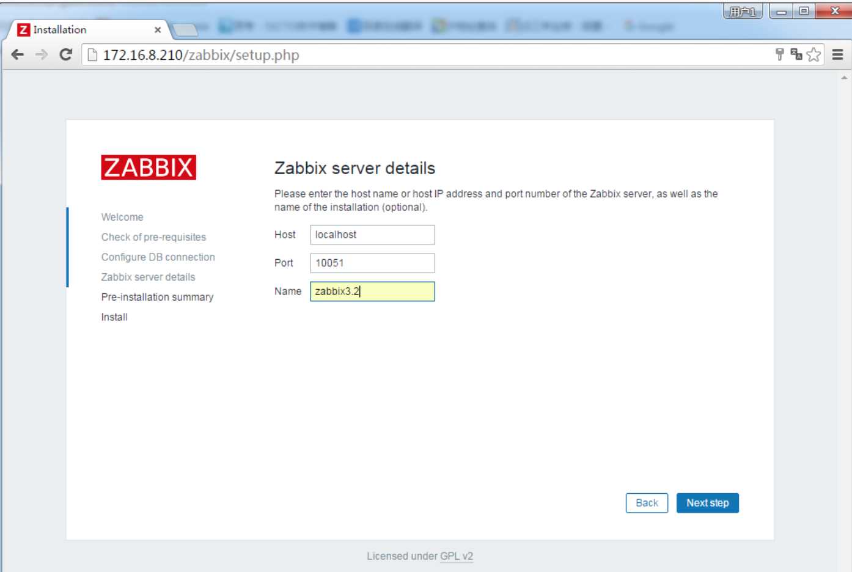Image resolution: width=852 pixels, height=572 pixels.
Task: Select the Installation browser tab
Action: 89,29
